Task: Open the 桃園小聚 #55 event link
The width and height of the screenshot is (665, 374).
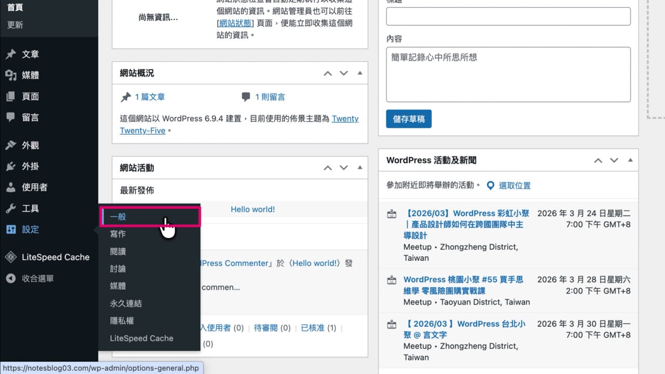Action: coord(463,285)
